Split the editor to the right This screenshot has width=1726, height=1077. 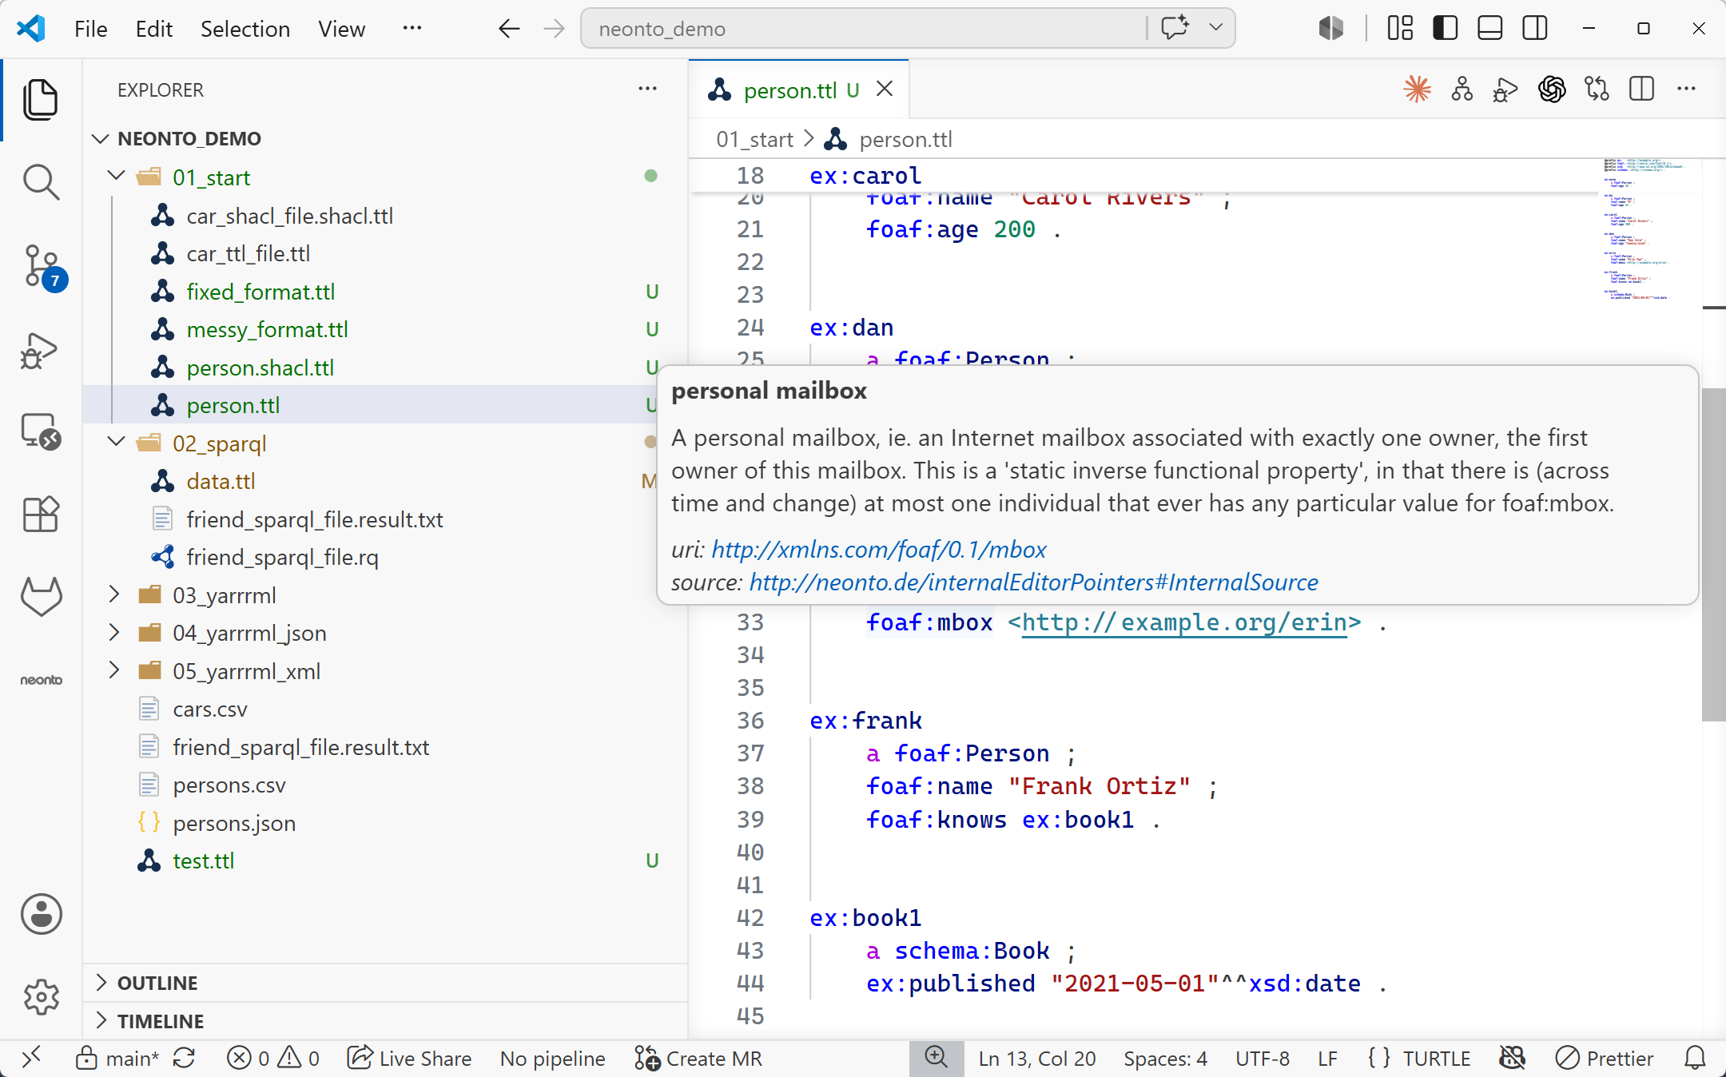click(x=1641, y=89)
